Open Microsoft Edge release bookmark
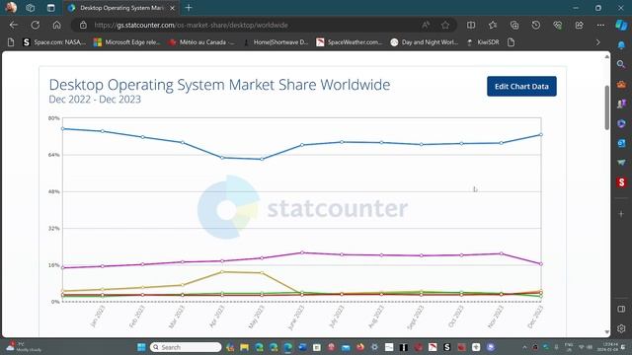 pos(127,42)
